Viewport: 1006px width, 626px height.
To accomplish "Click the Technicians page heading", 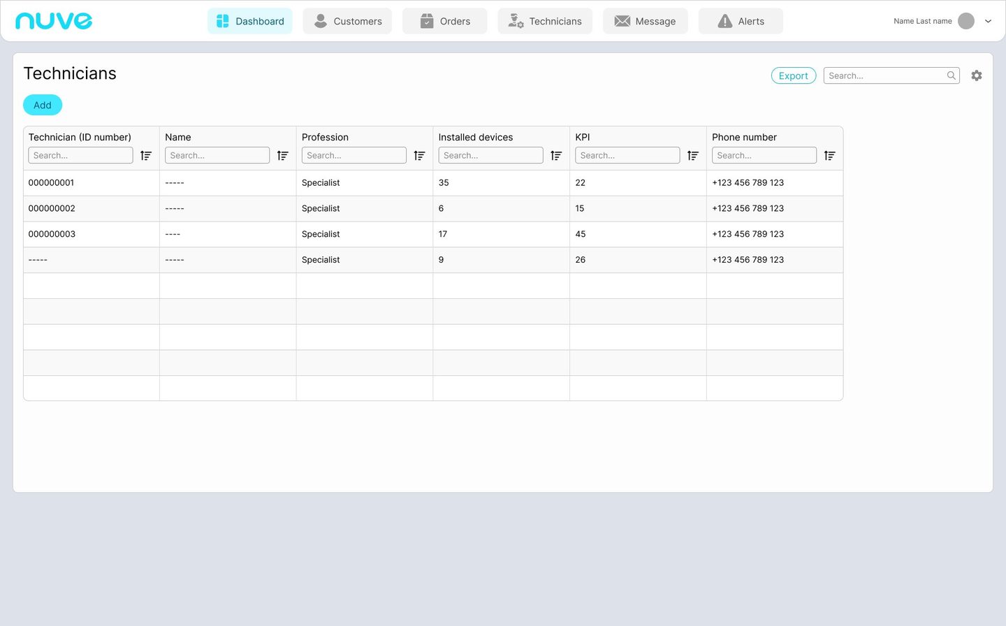I will 70,73.
